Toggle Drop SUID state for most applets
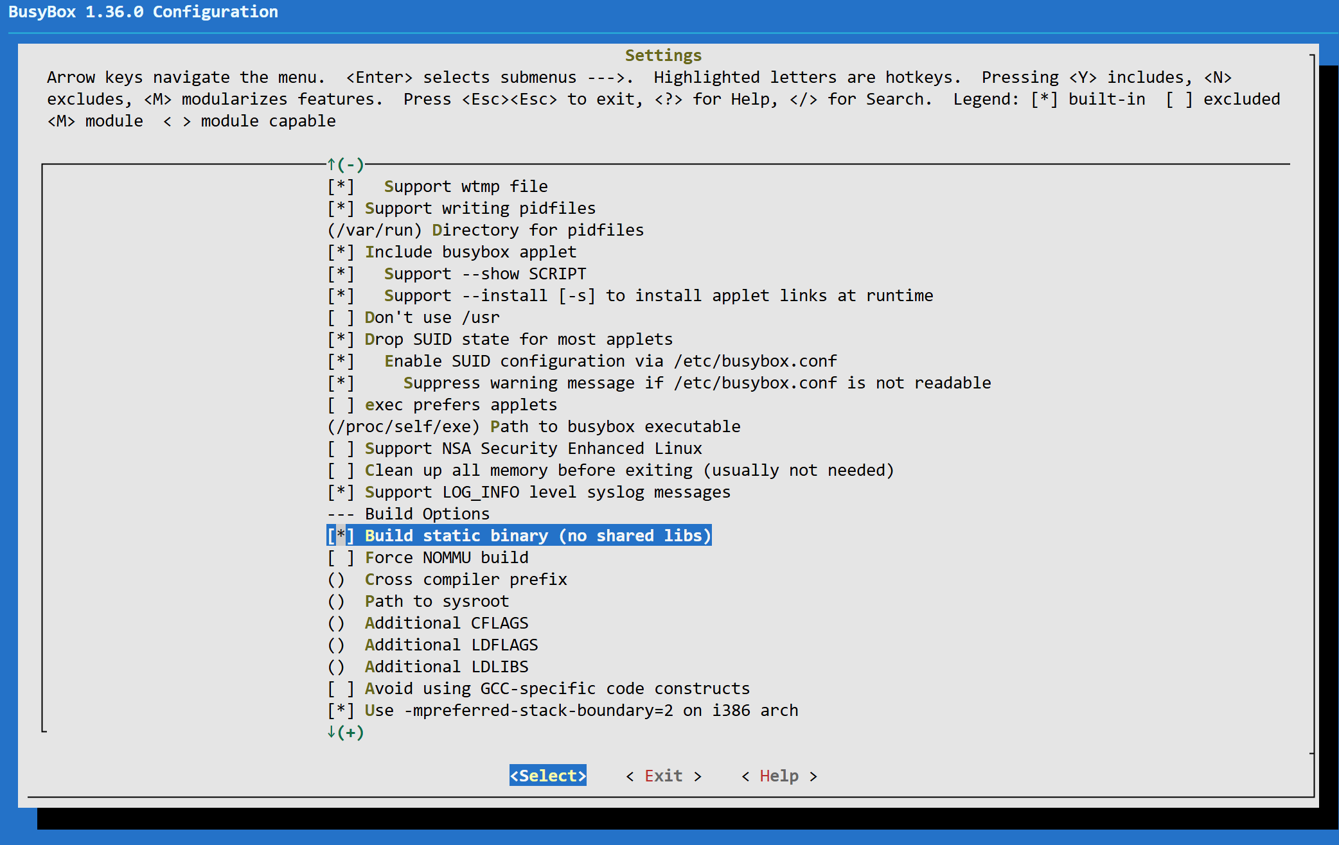The width and height of the screenshot is (1339, 845). pyautogui.click(x=500, y=339)
